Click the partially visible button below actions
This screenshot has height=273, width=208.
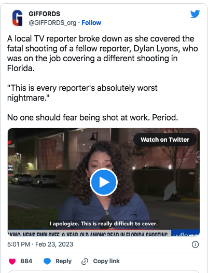click(x=104, y=271)
